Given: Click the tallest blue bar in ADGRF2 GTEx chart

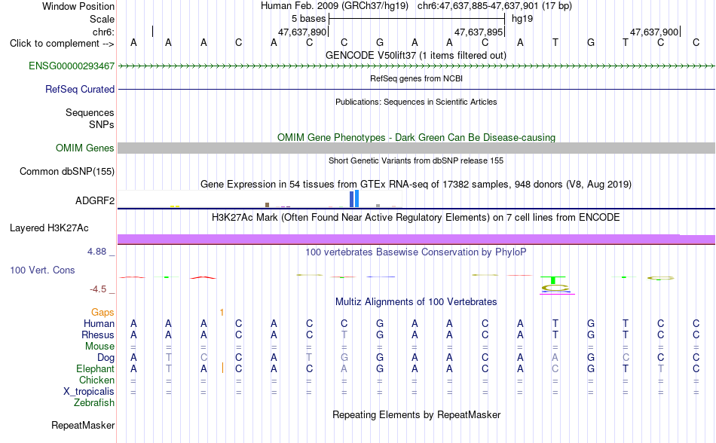Looking at the screenshot, I should click(x=356, y=199).
